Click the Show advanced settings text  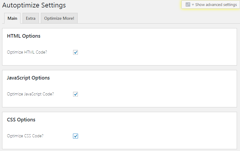coord(216,4)
